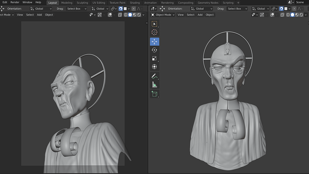309x174 pixels.
Task: Open Orientation Global dropdown in the right viewport
Action: pos(202,9)
